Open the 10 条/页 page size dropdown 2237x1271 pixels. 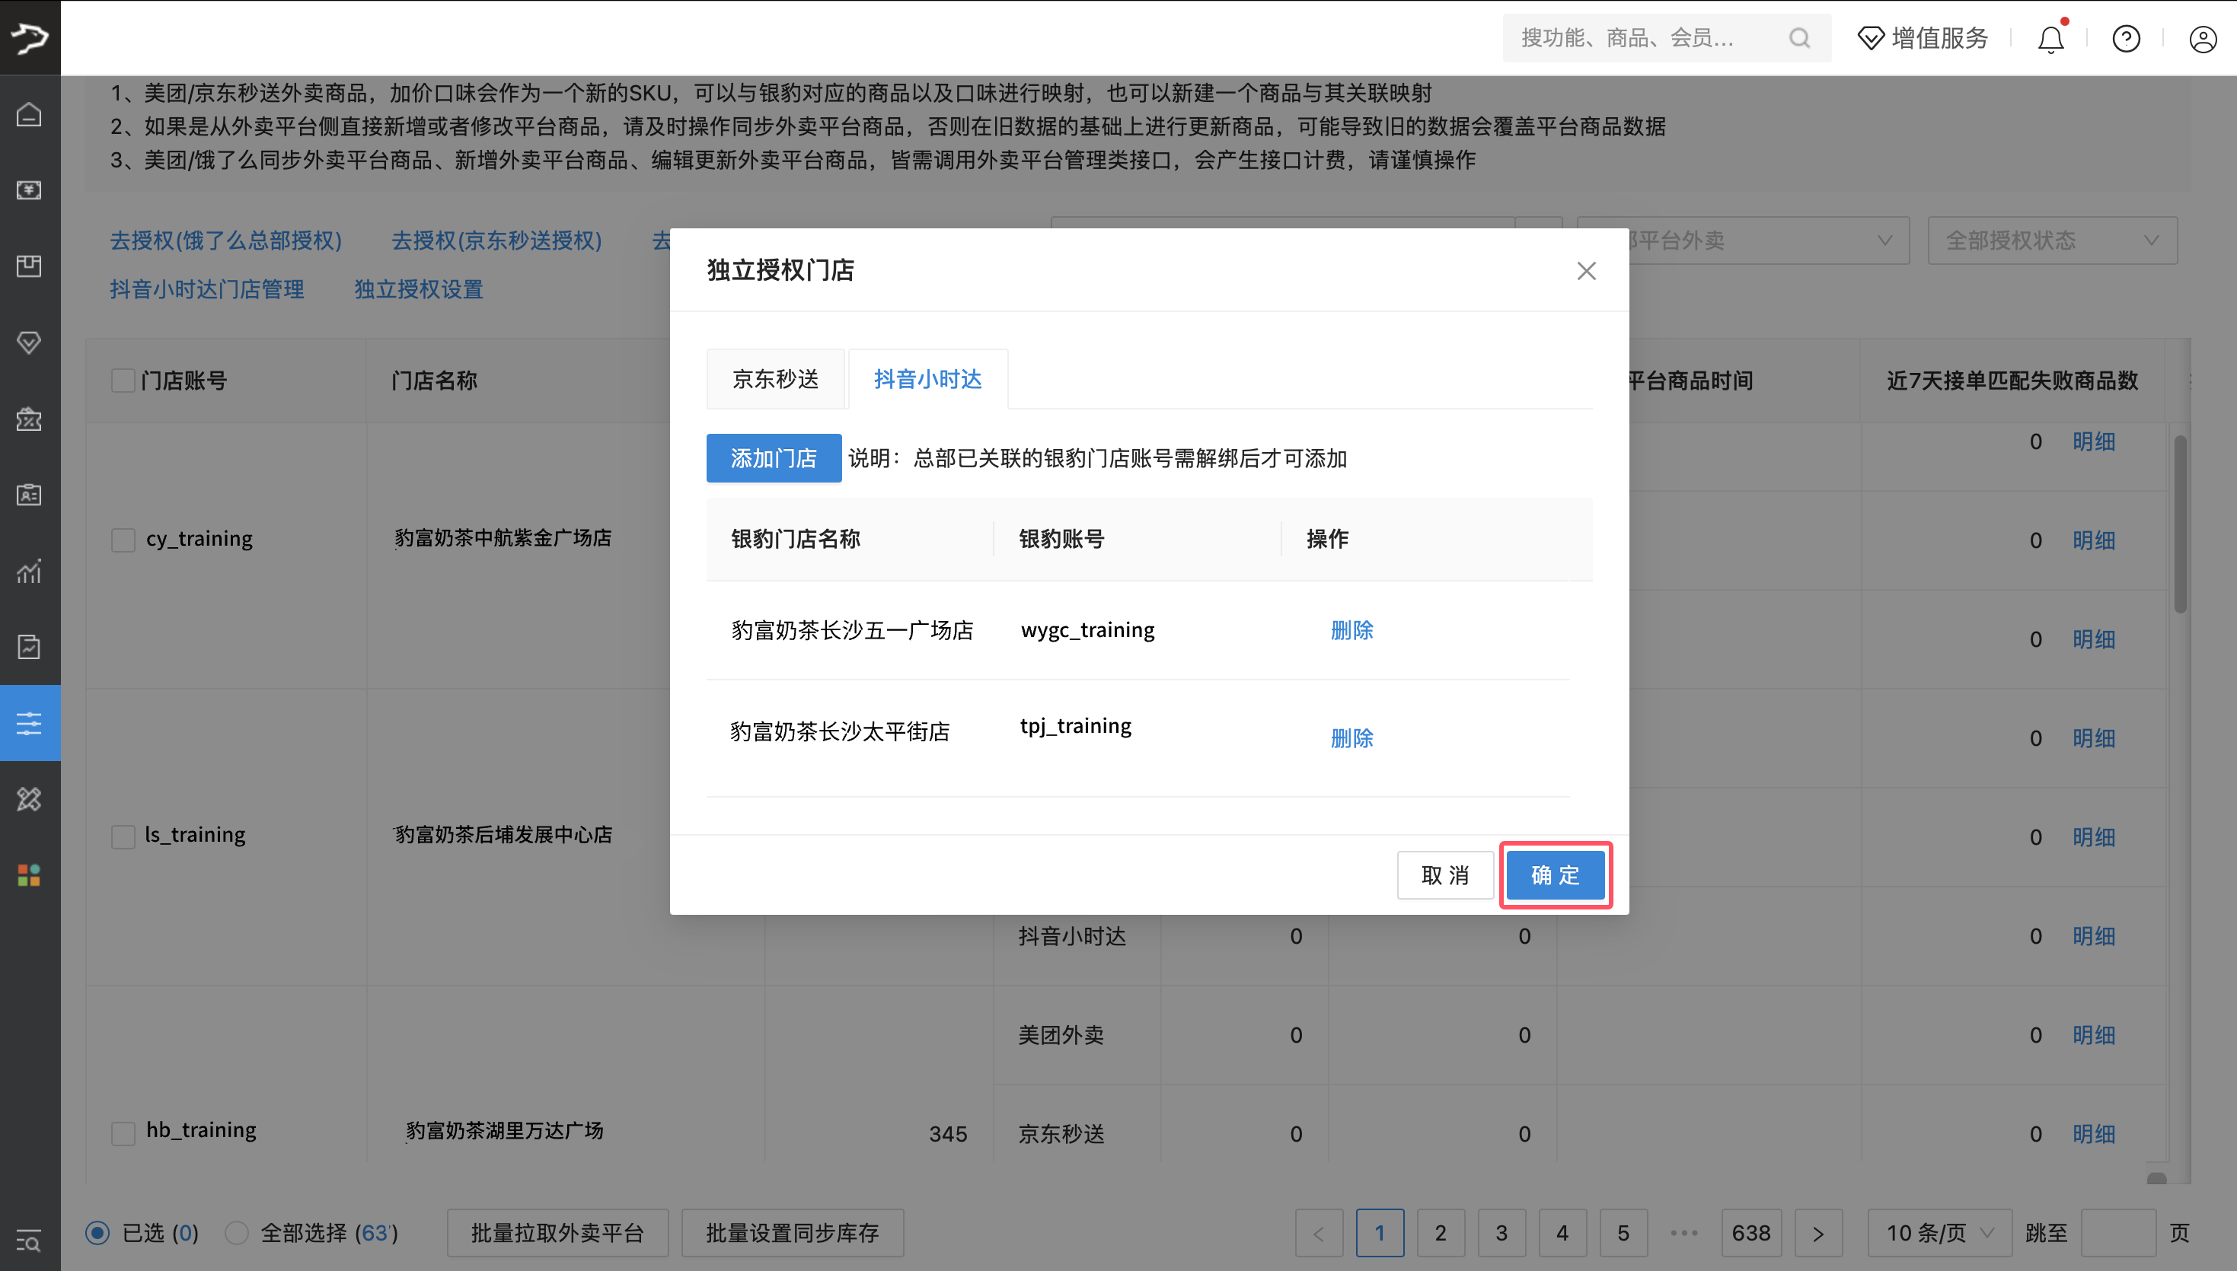1939,1233
